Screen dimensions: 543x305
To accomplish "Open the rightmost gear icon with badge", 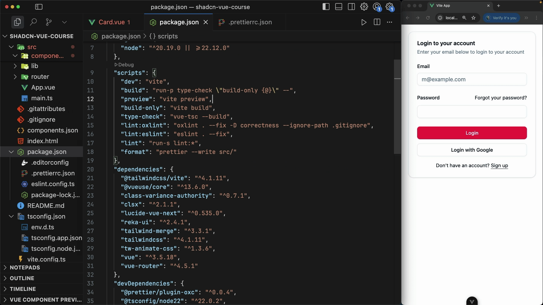I will pyautogui.click(x=390, y=7).
